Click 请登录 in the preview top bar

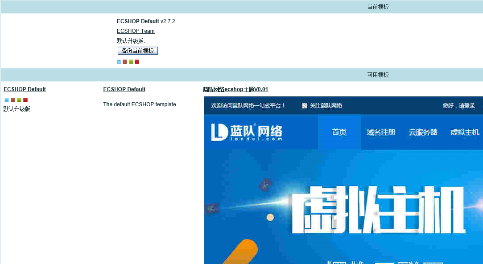(465, 106)
